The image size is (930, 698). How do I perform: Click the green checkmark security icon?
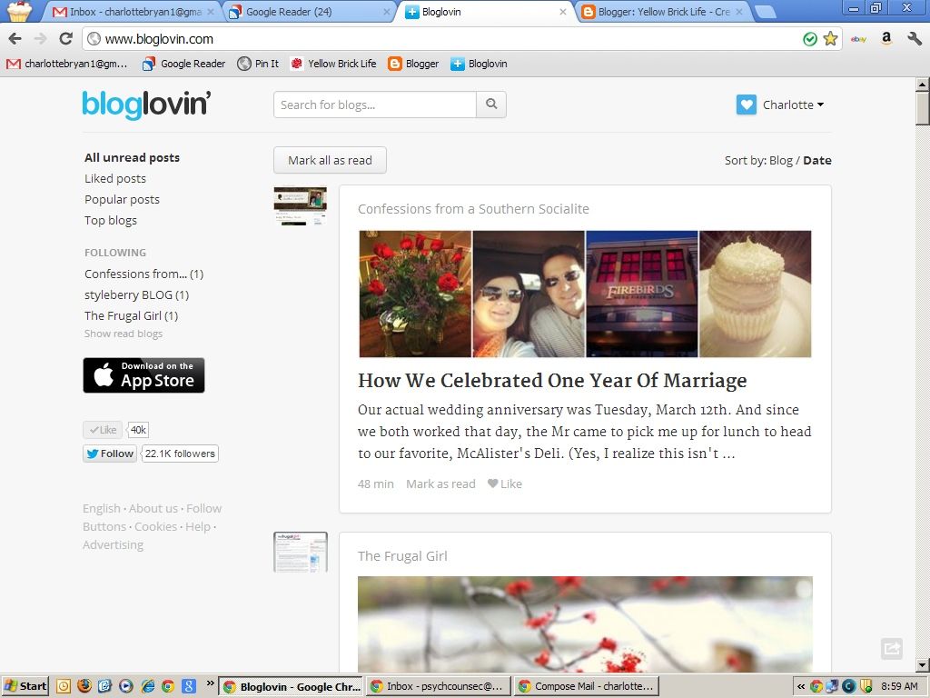coord(809,39)
